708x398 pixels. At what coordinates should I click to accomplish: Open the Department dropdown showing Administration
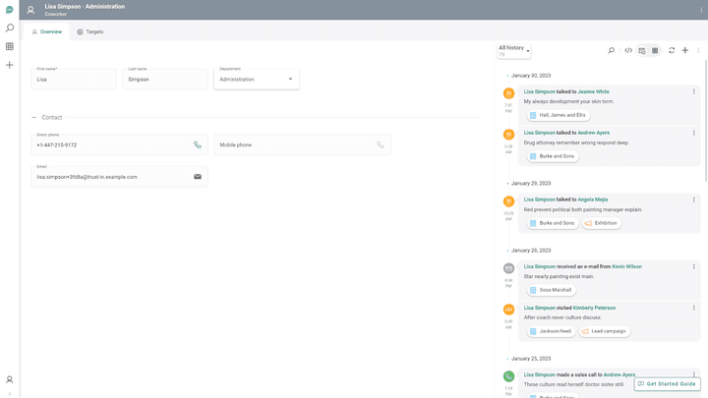point(256,79)
